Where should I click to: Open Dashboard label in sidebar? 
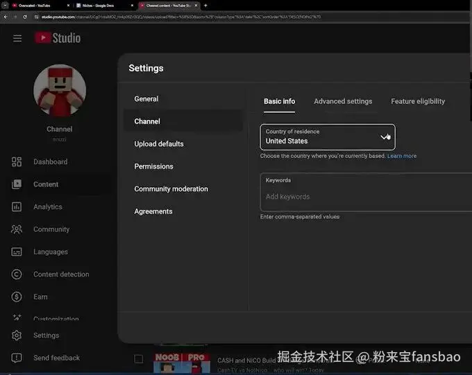coord(51,162)
